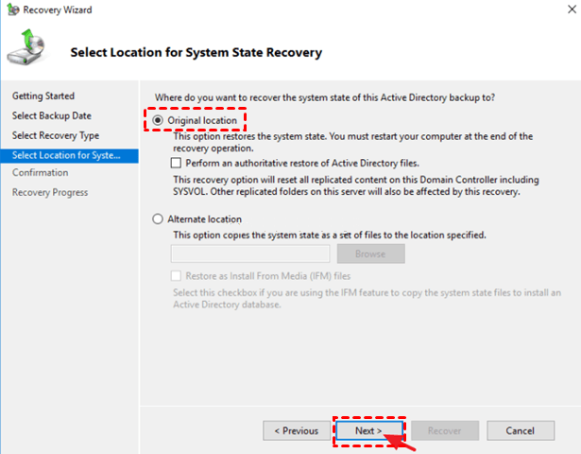The width and height of the screenshot is (581, 454).
Task: Go to the Getting Started step
Action: [x=43, y=96]
